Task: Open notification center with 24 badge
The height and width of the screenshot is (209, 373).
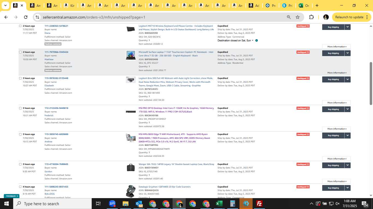Action: pos(365,204)
